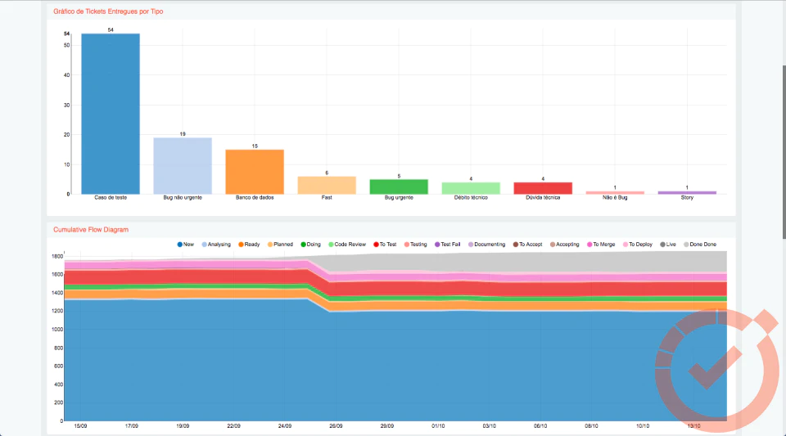Hide the Ready series via legend

click(x=249, y=245)
